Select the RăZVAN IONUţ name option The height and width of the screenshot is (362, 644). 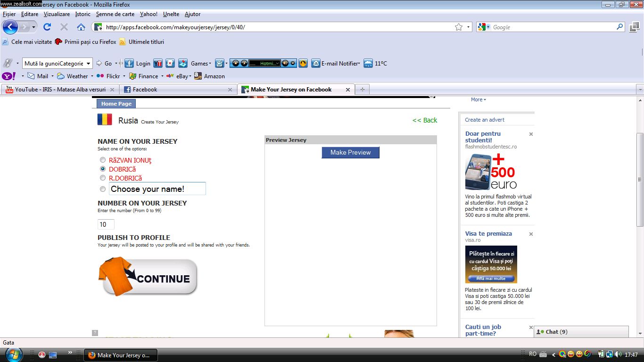[x=103, y=160]
